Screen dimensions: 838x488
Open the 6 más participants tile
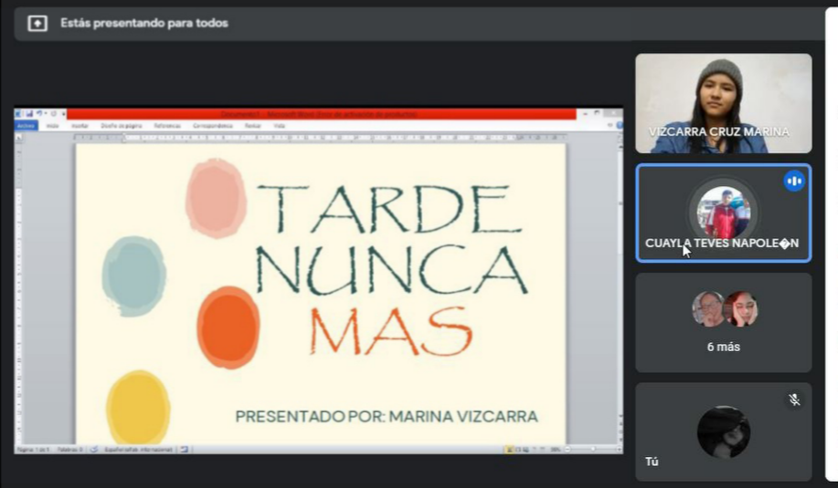(723, 322)
